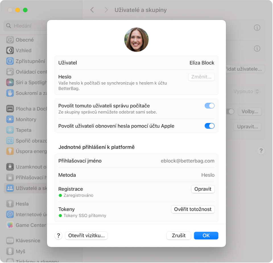Click the Přidat uživatele… button

(245, 69)
